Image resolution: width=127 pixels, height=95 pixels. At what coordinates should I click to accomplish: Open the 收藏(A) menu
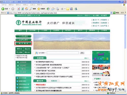pos(25,5)
